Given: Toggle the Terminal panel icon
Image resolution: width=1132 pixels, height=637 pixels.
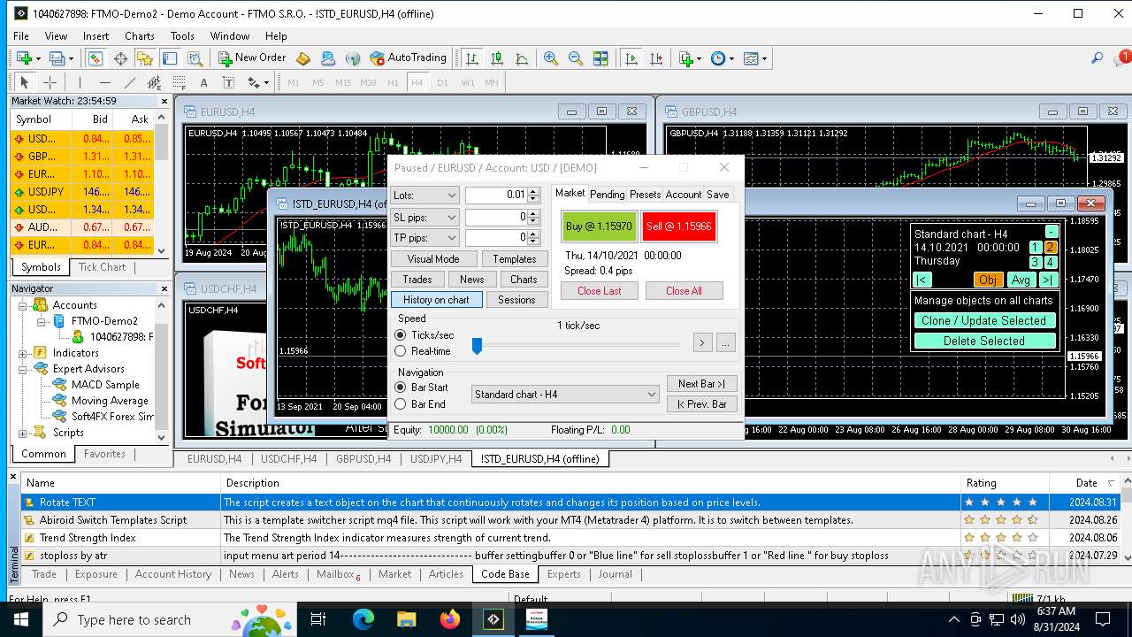Looking at the screenshot, I should tap(170, 58).
